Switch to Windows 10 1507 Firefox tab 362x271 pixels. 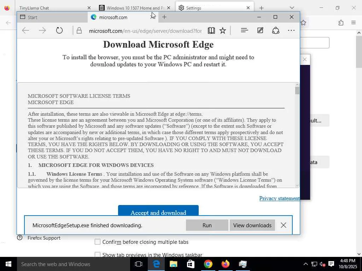135,8
